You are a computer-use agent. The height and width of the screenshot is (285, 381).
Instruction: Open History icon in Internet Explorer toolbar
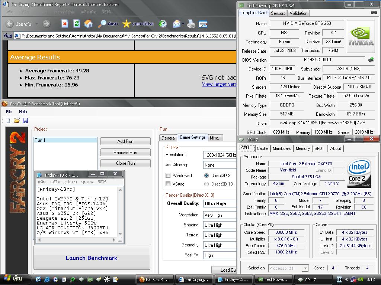[163, 24]
